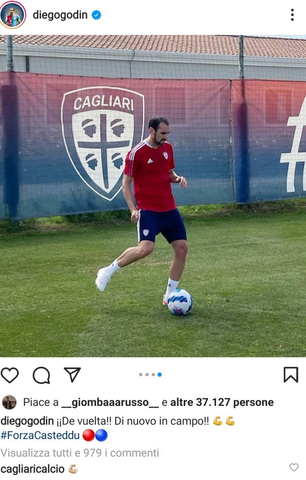
Task: Tap the heart icon to like post
Action: [x=9, y=375]
